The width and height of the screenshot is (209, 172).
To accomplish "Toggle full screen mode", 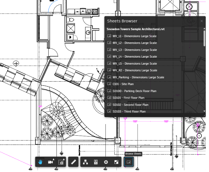I will (x=116, y=162).
